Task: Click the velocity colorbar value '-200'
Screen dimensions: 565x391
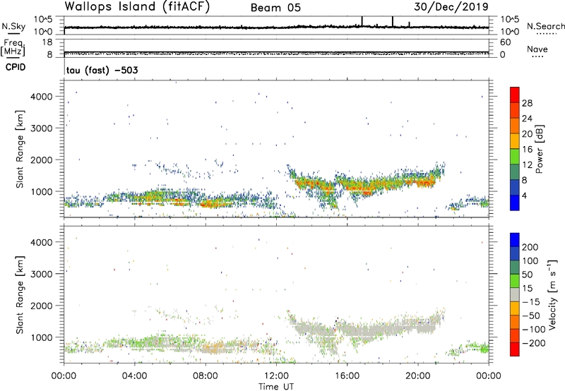Action: [x=533, y=343]
